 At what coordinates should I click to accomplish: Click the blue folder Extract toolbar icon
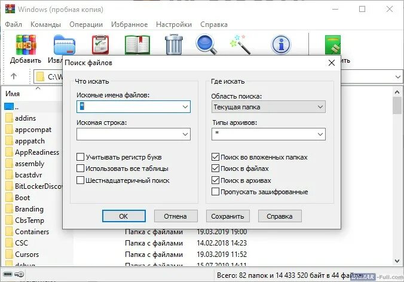click(65, 45)
